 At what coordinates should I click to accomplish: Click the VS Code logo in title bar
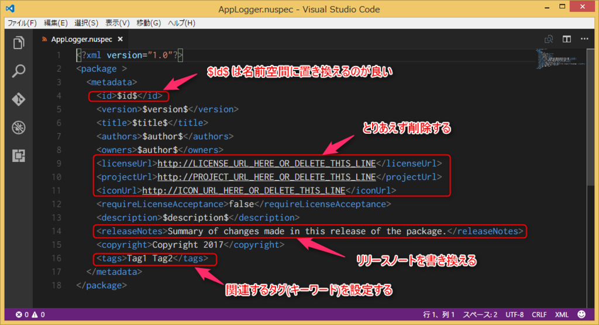coord(11,8)
